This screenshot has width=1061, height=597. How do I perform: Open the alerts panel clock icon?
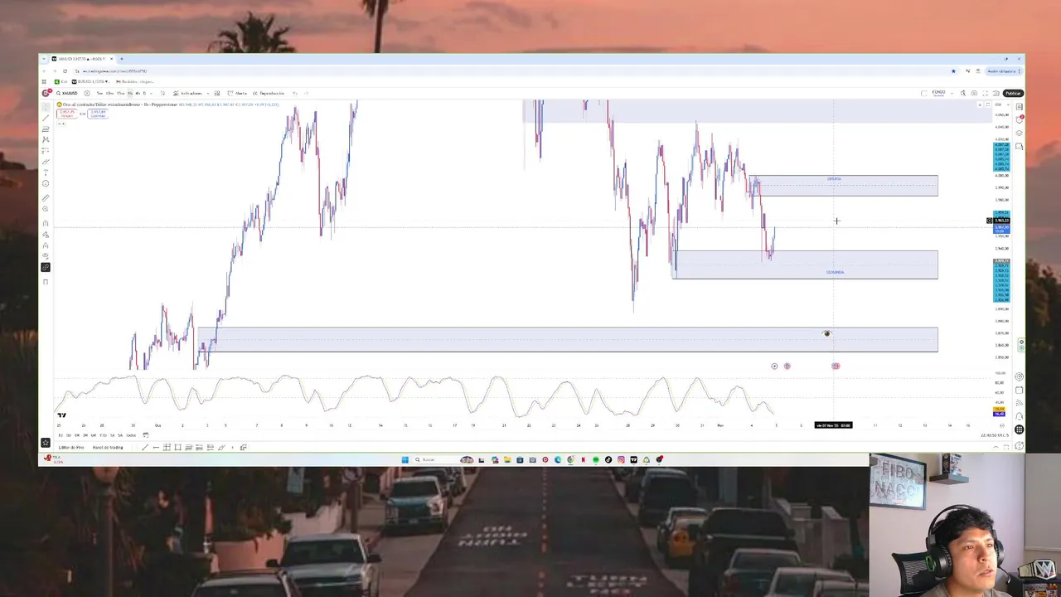[x=1020, y=119]
